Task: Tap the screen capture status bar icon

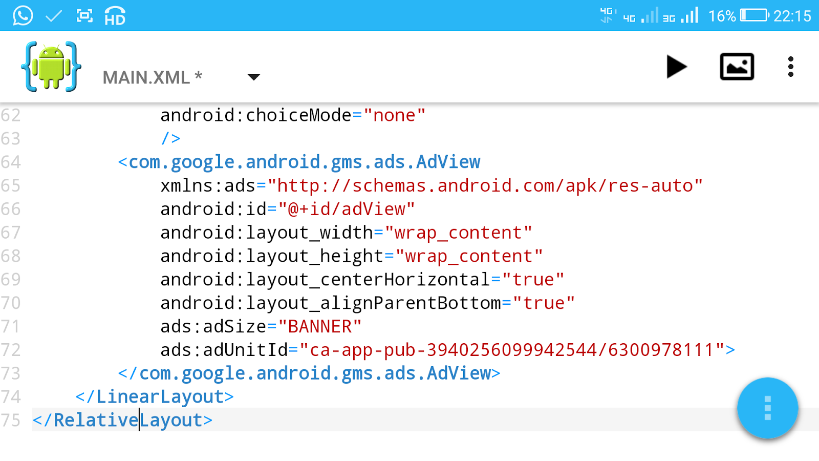Action: [84, 15]
